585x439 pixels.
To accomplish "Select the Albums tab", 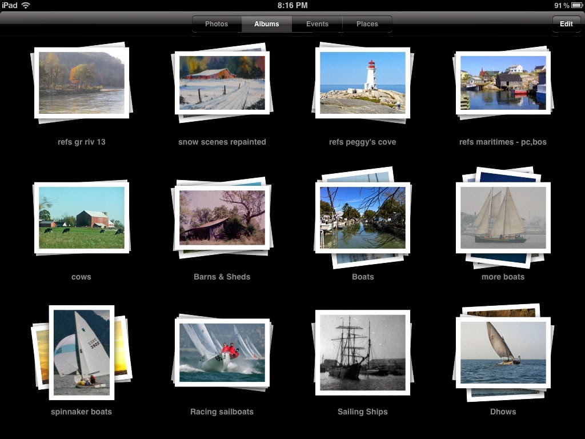I will pos(267,24).
